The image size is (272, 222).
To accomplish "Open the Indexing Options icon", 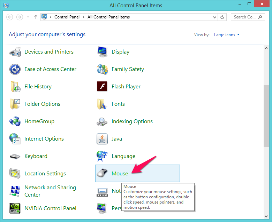I will click(102, 122).
